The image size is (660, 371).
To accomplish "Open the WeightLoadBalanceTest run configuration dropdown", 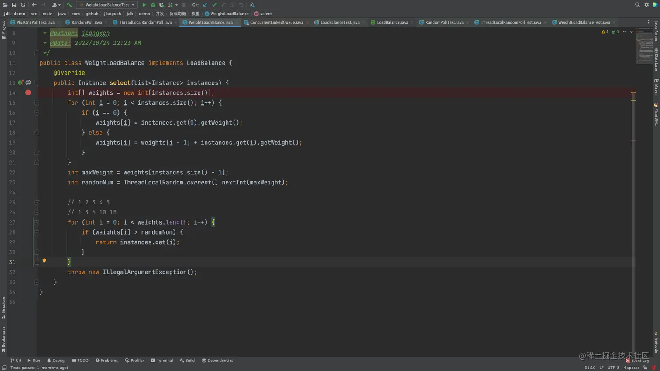I will coord(107,5).
